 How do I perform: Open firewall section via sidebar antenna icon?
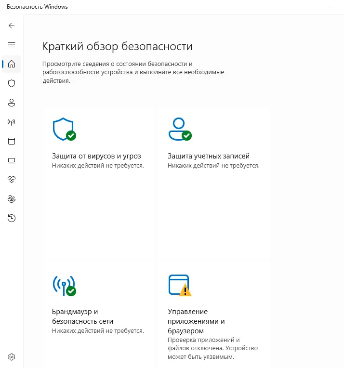[x=12, y=122]
